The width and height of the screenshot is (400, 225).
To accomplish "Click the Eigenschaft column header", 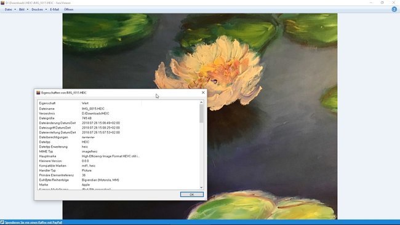I will (47, 103).
